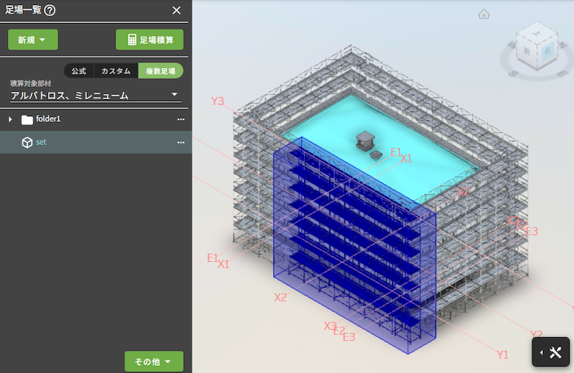This screenshot has height=373, width=574.
Task: Expand the folder1 tree arrow
Action: pos(10,119)
